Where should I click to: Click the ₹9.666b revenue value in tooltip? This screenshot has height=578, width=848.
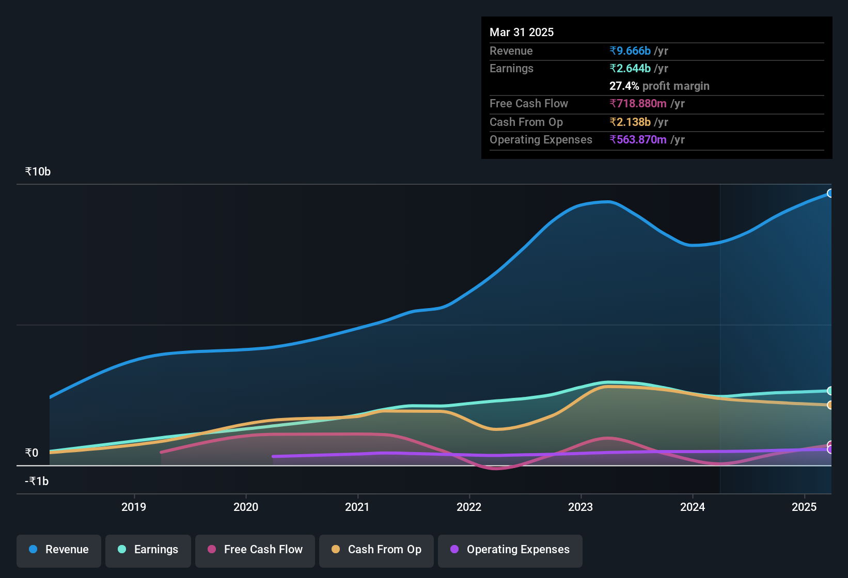(x=630, y=51)
